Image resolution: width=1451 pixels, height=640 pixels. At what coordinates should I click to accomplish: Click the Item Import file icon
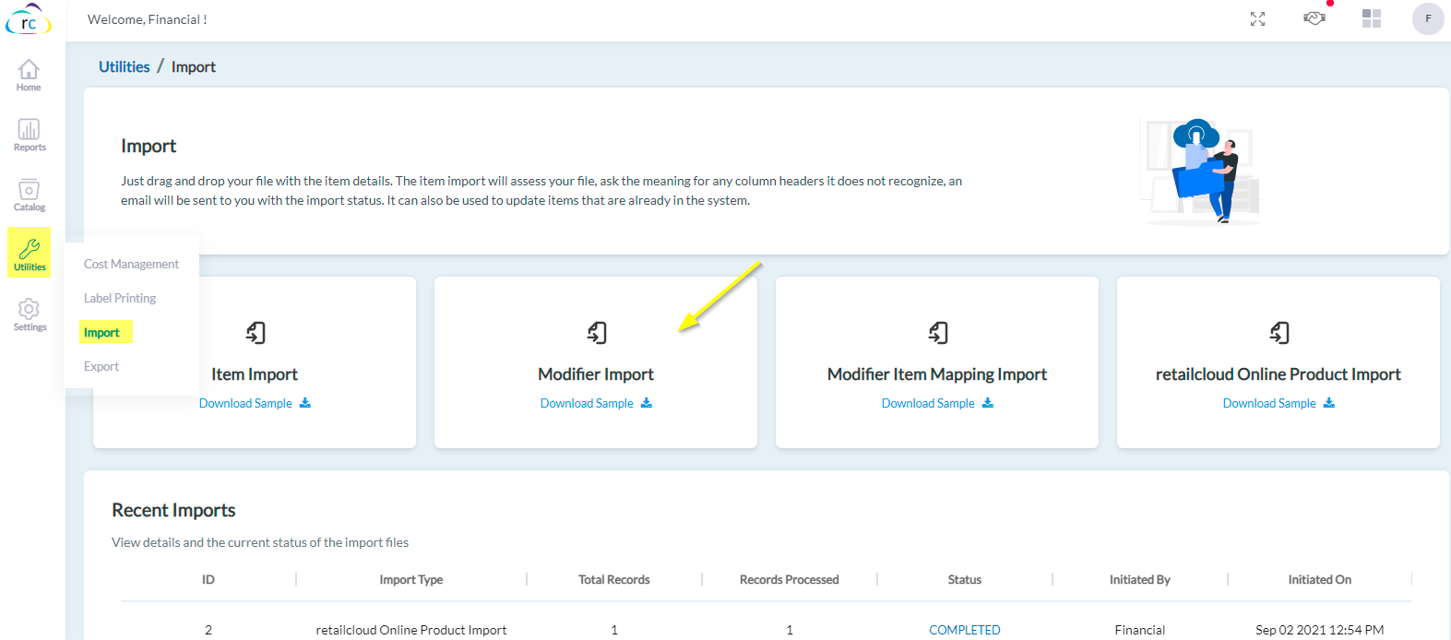256,332
